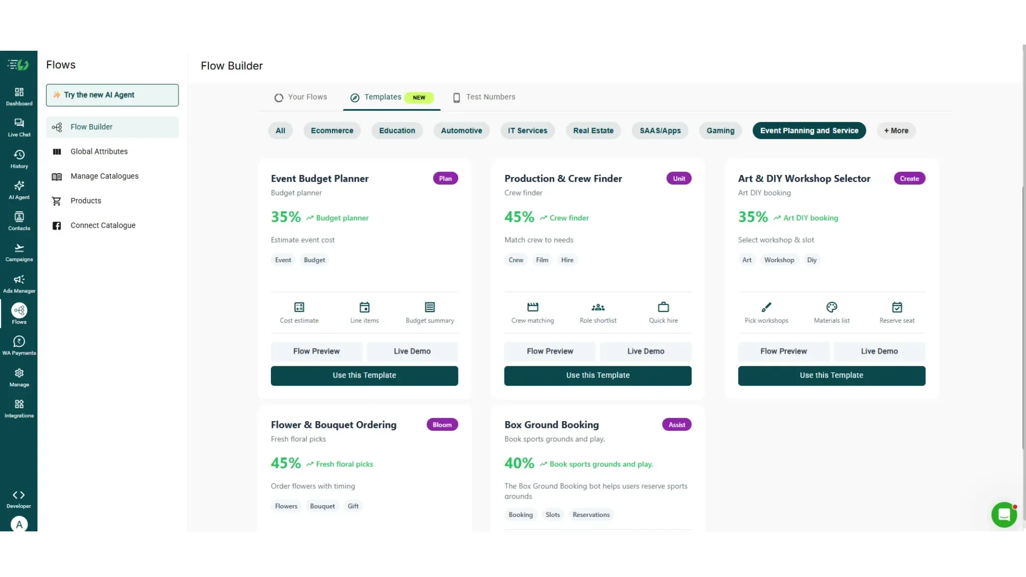
Task: Use the Event Budget Planner template
Action: (x=364, y=375)
